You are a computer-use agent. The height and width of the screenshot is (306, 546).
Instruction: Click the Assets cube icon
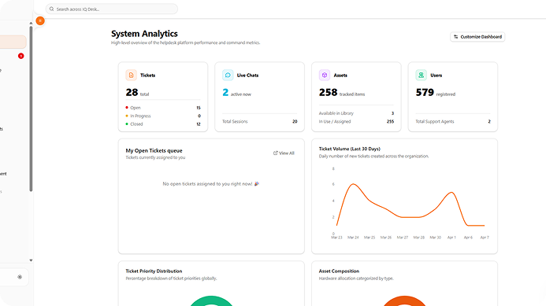(x=325, y=75)
